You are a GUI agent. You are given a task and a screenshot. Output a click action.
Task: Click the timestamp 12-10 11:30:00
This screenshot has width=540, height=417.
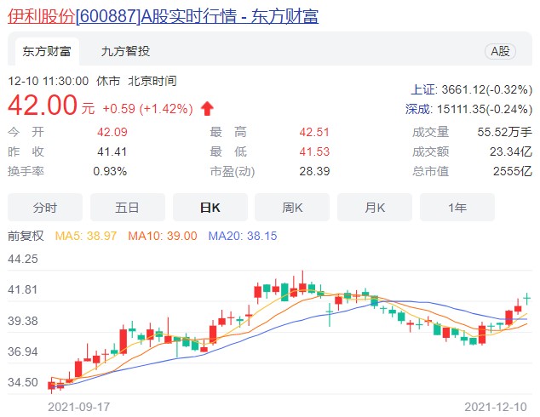tap(49, 81)
